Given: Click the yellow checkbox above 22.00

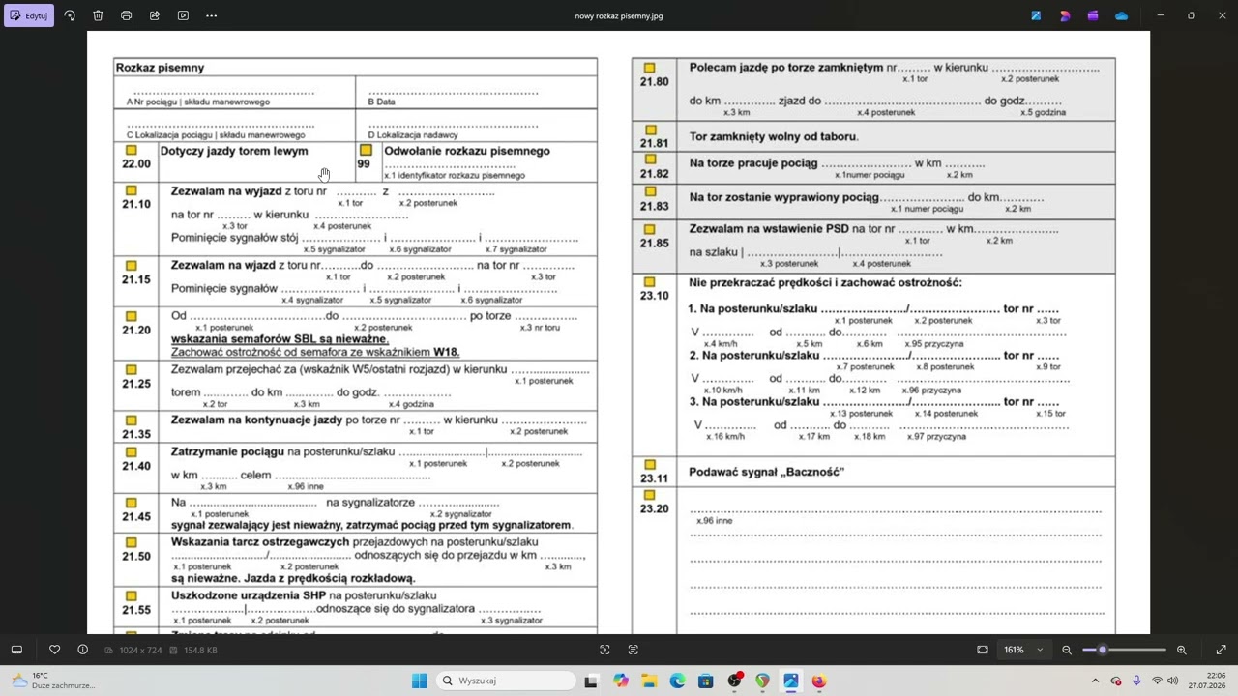Looking at the screenshot, I should coord(132,150).
